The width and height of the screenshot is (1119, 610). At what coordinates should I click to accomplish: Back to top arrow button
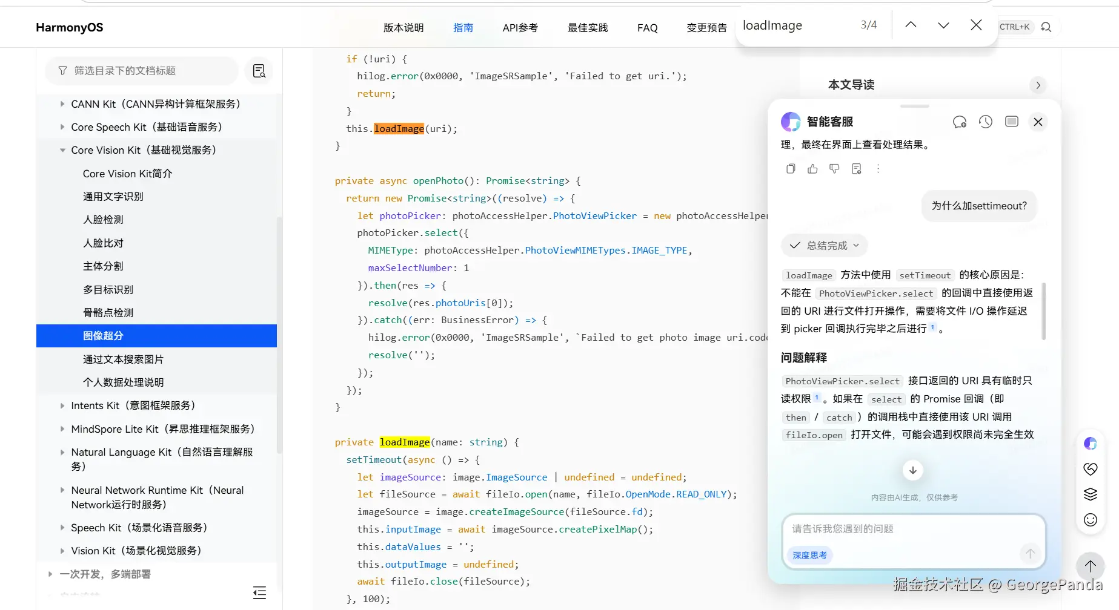coord(1091,566)
